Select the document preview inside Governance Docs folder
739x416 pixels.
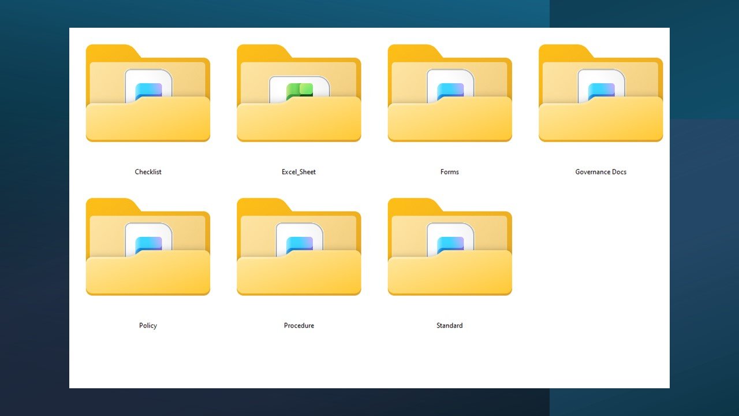600,88
